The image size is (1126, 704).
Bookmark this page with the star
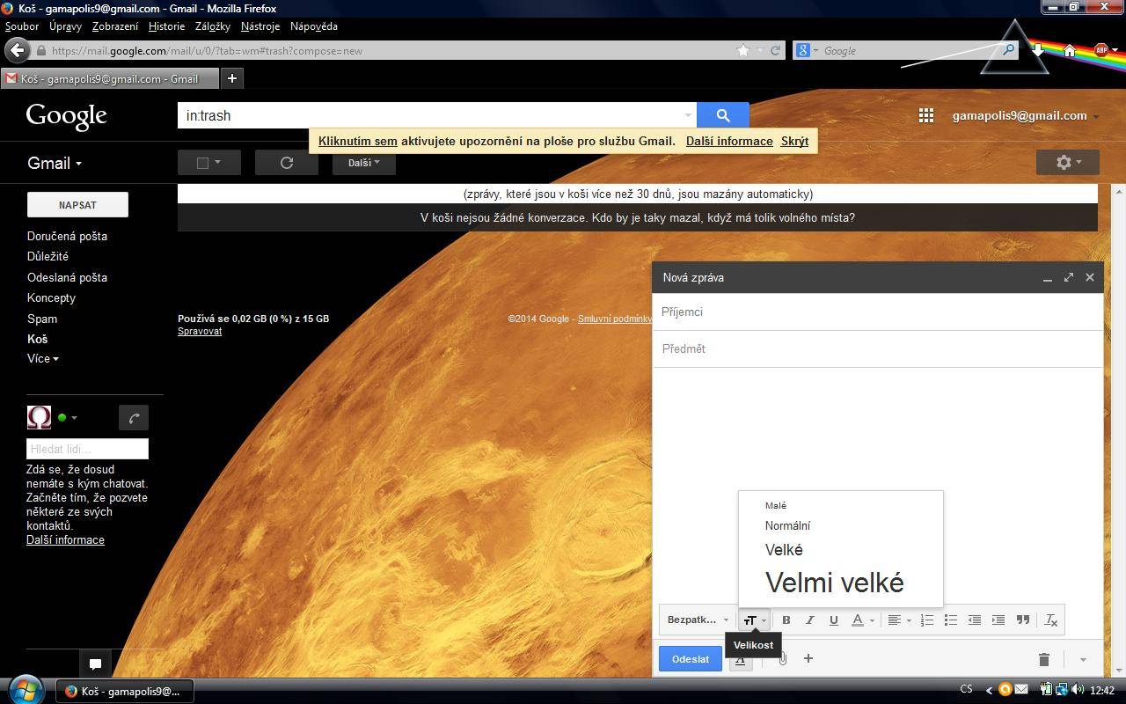click(743, 50)
